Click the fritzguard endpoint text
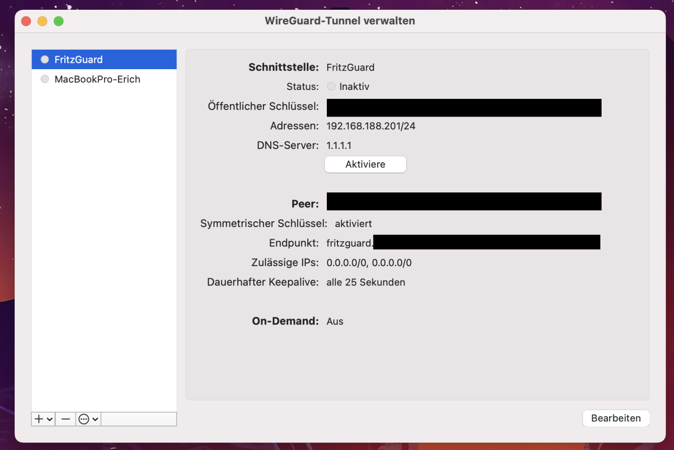 349,243
